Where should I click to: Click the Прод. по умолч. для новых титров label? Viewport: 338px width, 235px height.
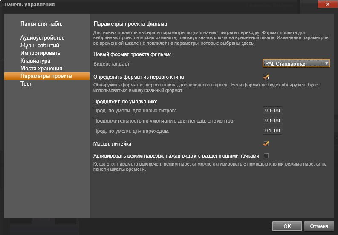click(135, 111)
